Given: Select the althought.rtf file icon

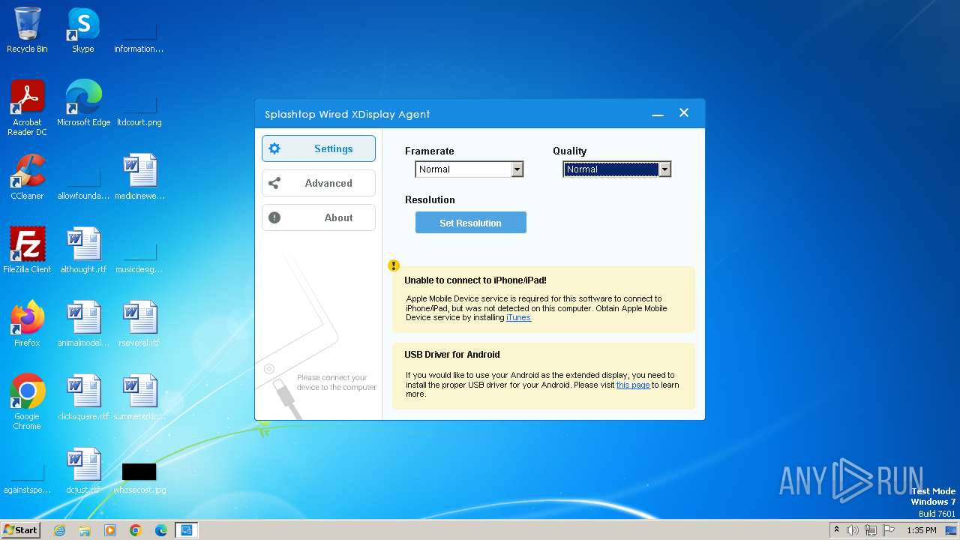Looking at the screenshot, I should (x=83, y=250).
